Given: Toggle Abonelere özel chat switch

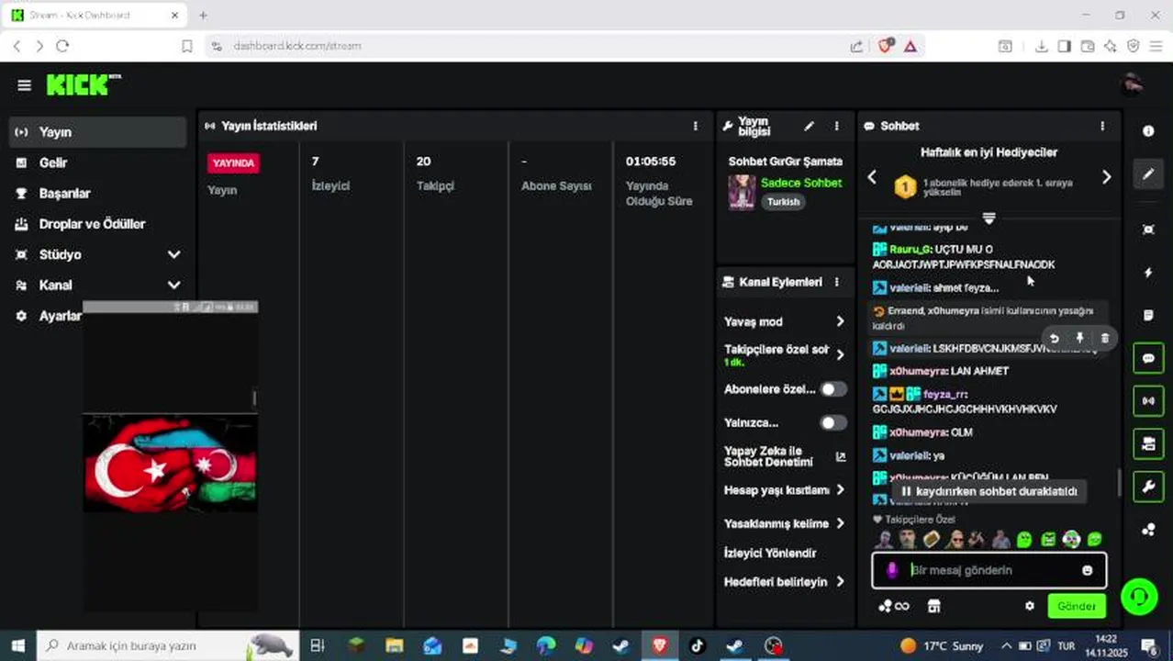Looking at the screenshot, I should (832, 389).
